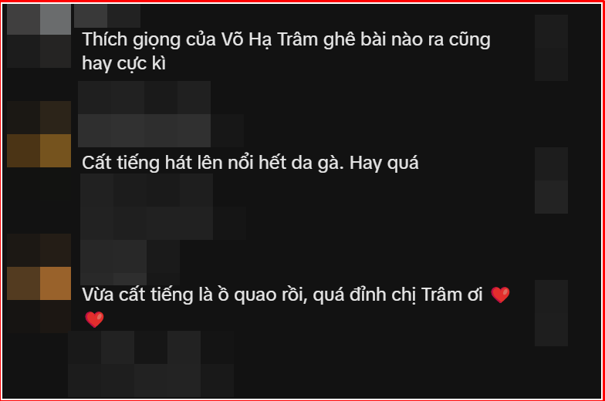This screenshot has width=605, height=401.
Task: Select the comment "Cất tiếng hát lên nổi hết da gà"
Action: tap(250, 163)
